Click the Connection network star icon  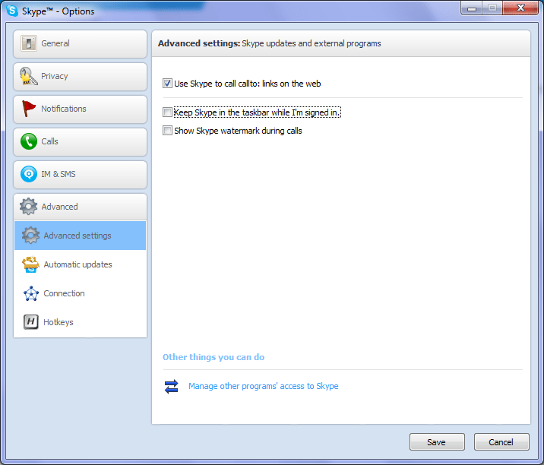pos(31,293)
